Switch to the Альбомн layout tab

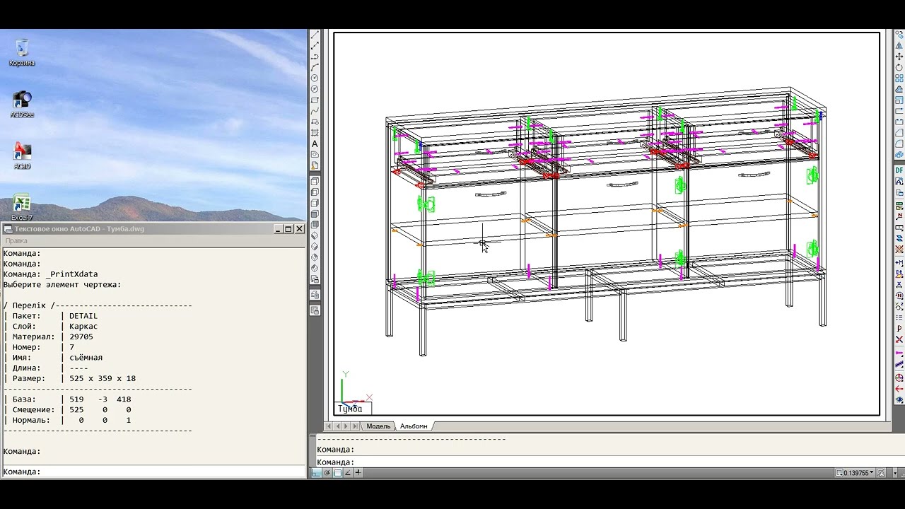click(x=414, y=426)
